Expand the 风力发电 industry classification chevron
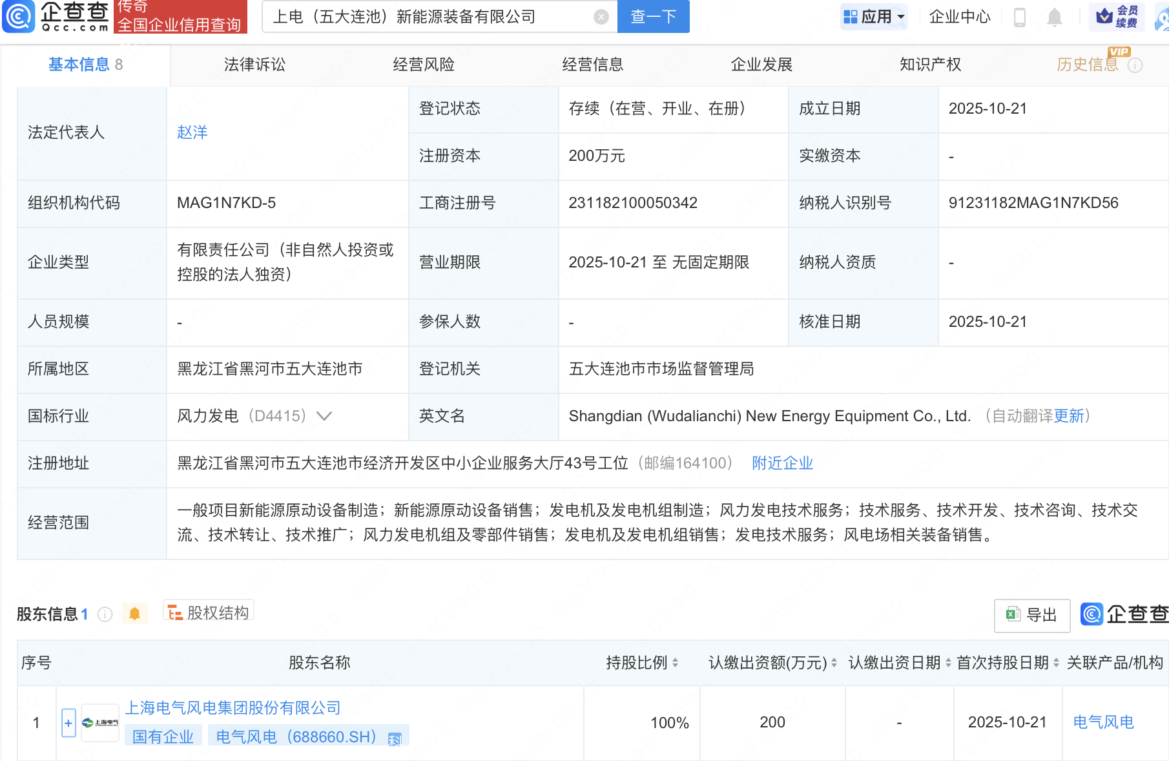 (x=324, y=416)
